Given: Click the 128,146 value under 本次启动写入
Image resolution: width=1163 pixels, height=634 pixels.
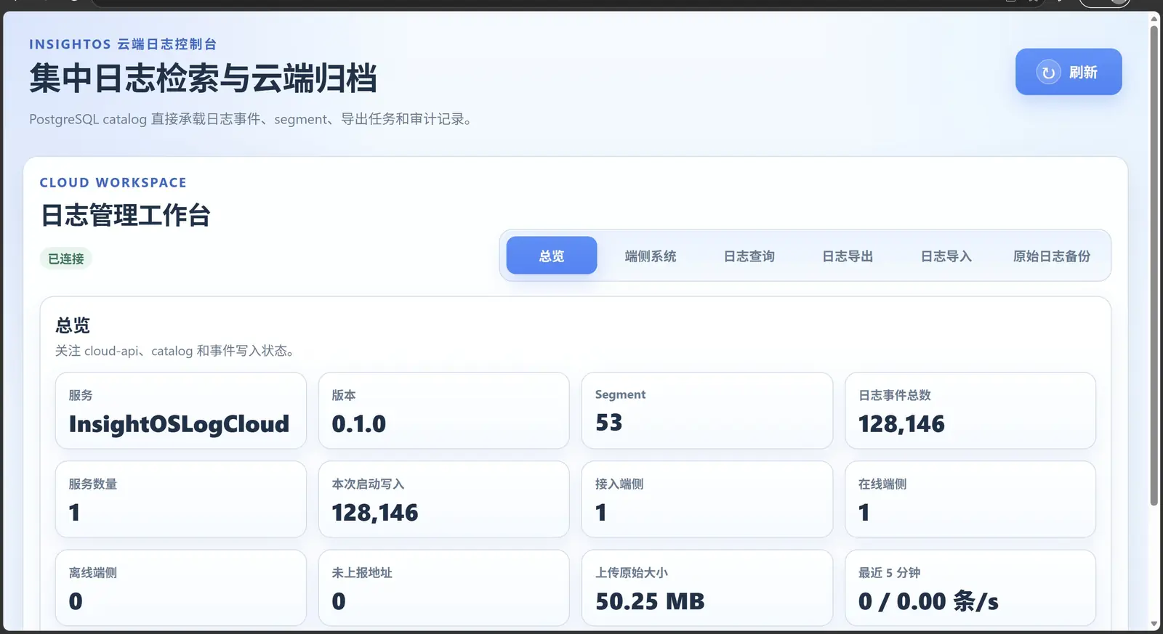Looking at the screenshot, I should point(375,512).
